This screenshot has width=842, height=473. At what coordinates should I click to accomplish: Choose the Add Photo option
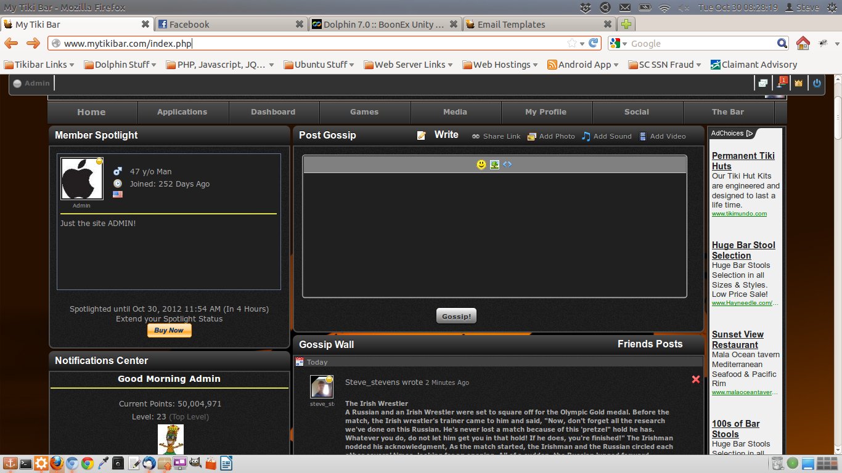pos(551,136)
